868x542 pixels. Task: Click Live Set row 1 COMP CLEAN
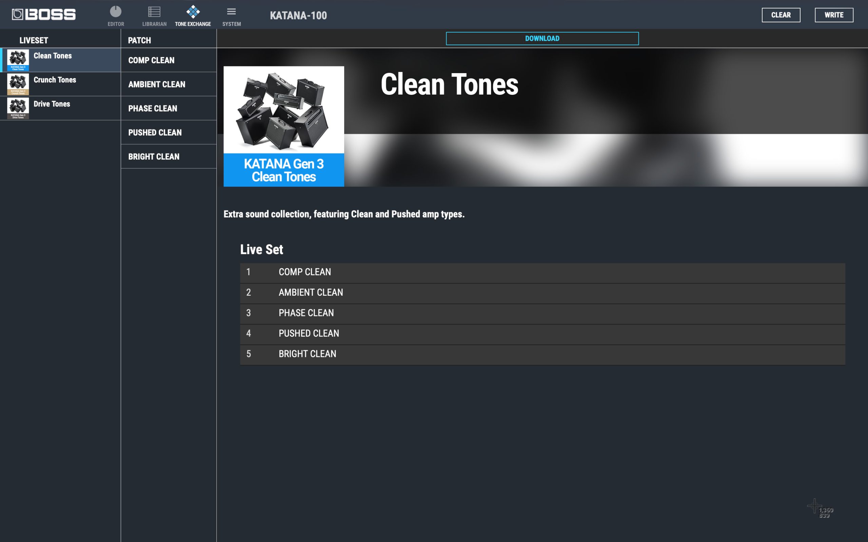tap(542, 273)
